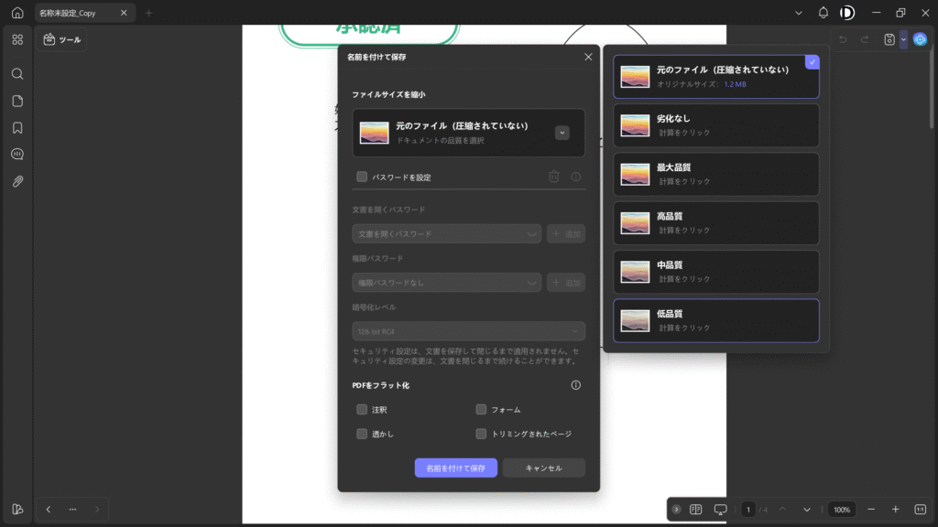Click the notification bell icon

tap(823, 13)
